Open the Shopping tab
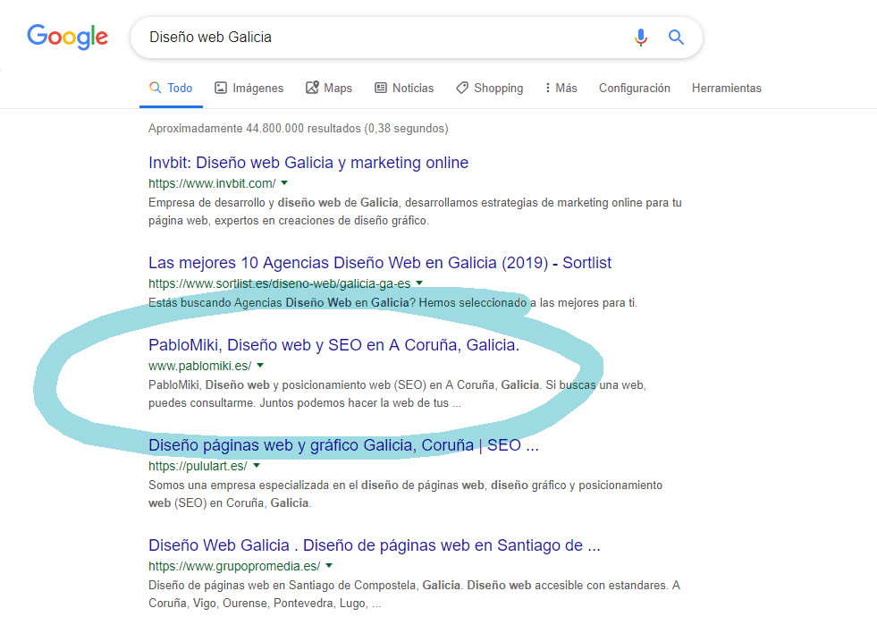877x625 pixels. point(489,88)
